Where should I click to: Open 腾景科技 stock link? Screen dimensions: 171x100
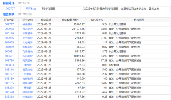point(28,83)
